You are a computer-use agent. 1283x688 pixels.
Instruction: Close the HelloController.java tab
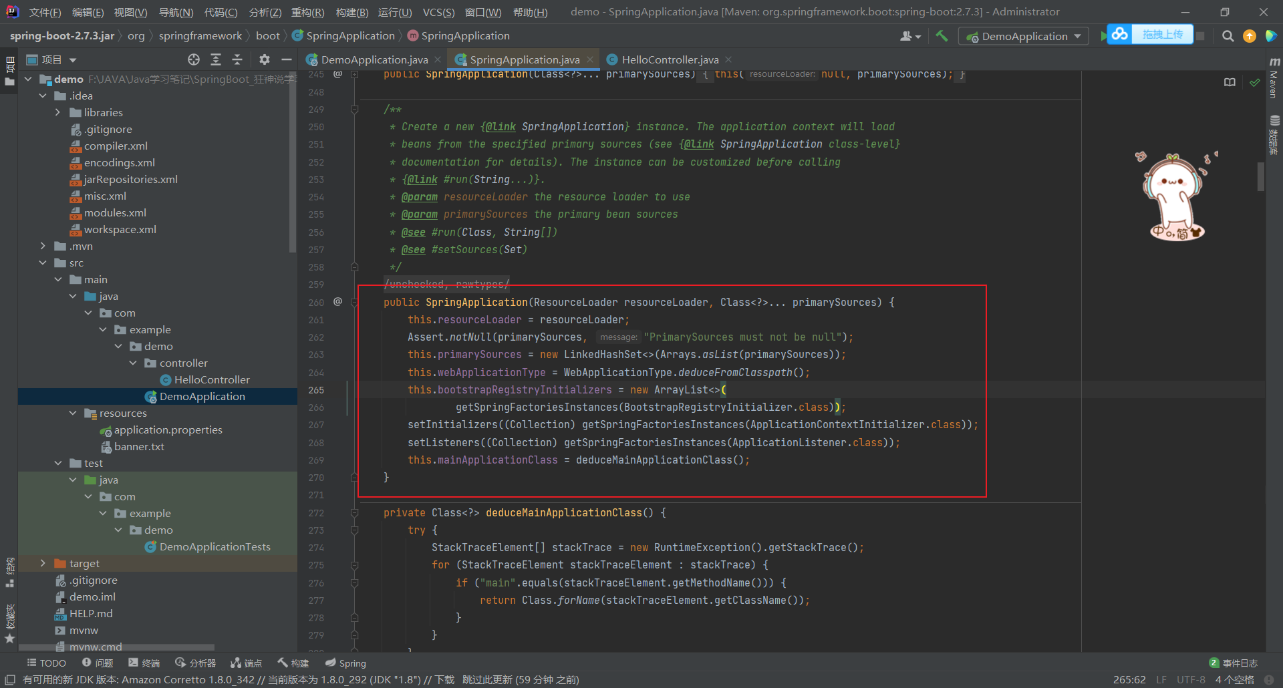point(728,59)
